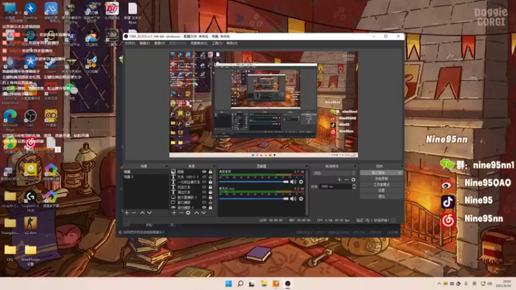Switch to OBS via its taskbar icon
Image resolution: width=516 pixels, height=290 pixels.
coord(288,284)
